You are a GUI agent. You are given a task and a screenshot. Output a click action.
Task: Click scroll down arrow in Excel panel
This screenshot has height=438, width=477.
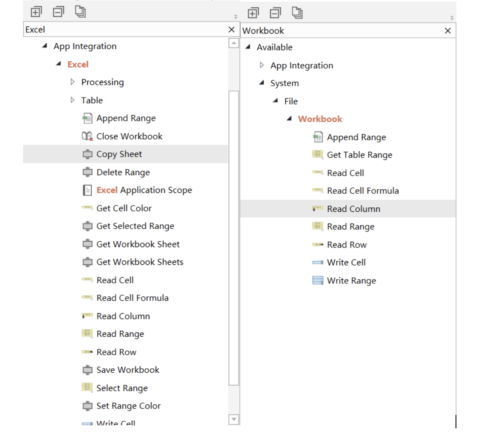[233, 419]
